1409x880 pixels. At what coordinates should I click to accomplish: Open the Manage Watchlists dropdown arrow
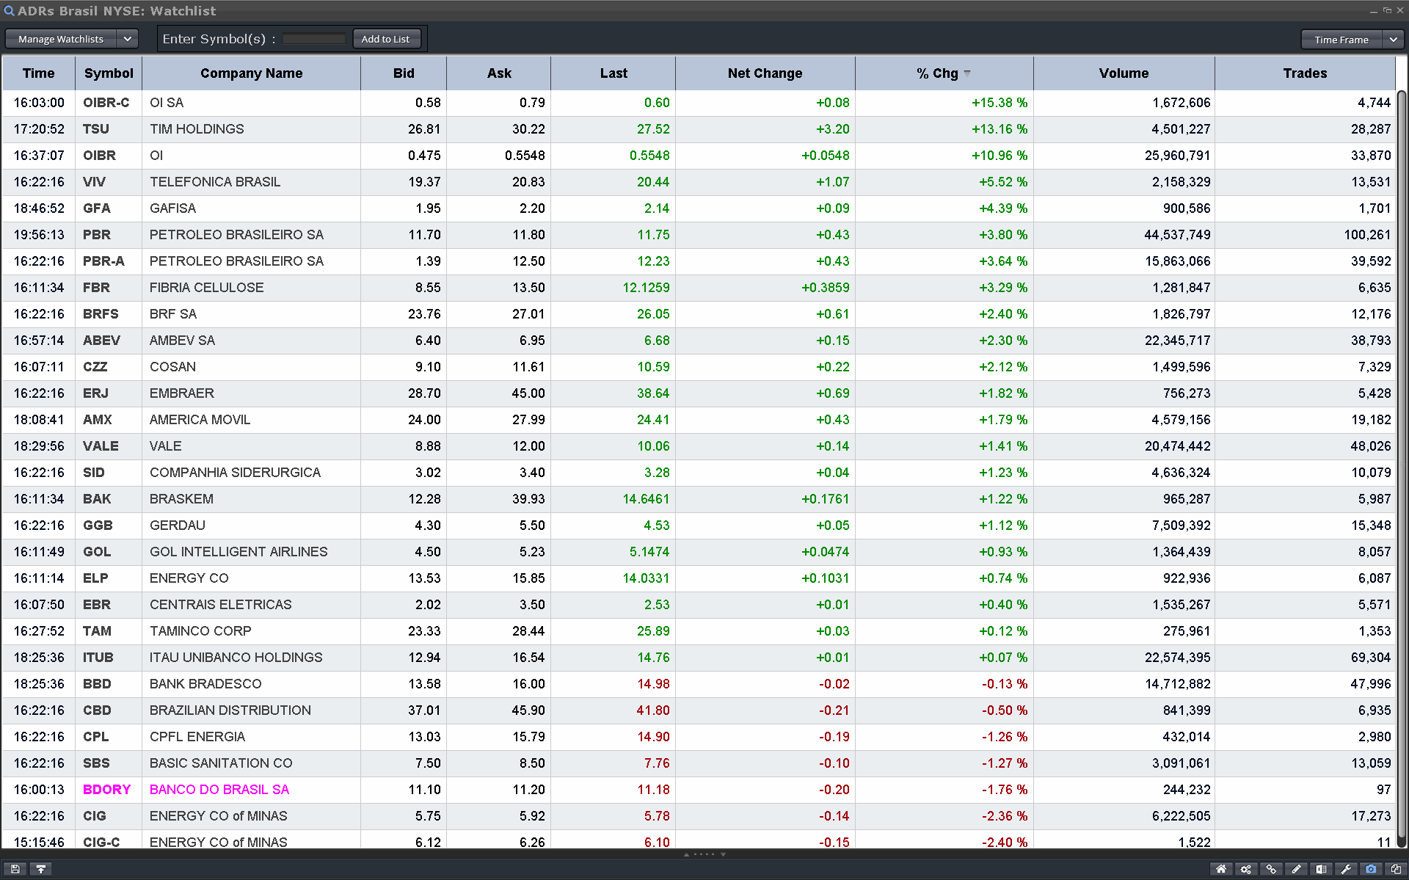click(x=127, y=39)
